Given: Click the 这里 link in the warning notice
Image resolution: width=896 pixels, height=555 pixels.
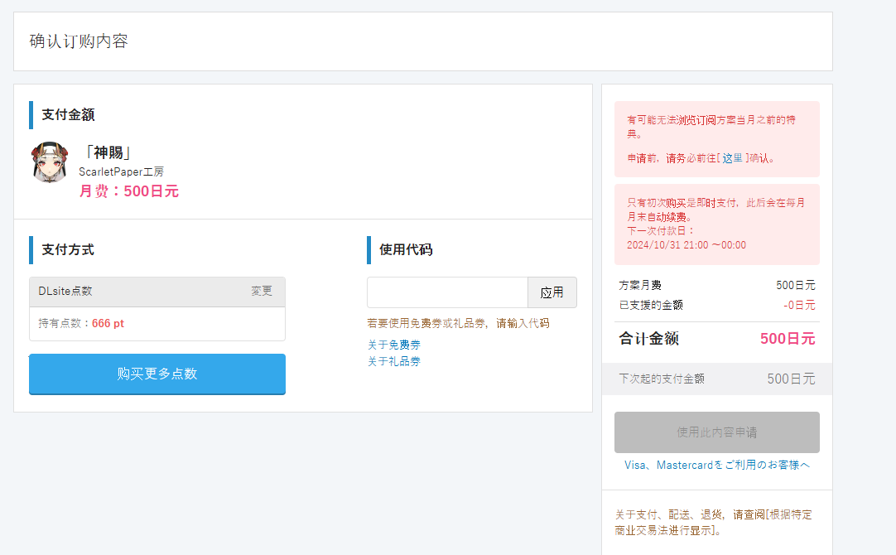Looking at the screenshot, I should (x=732, y=158).
